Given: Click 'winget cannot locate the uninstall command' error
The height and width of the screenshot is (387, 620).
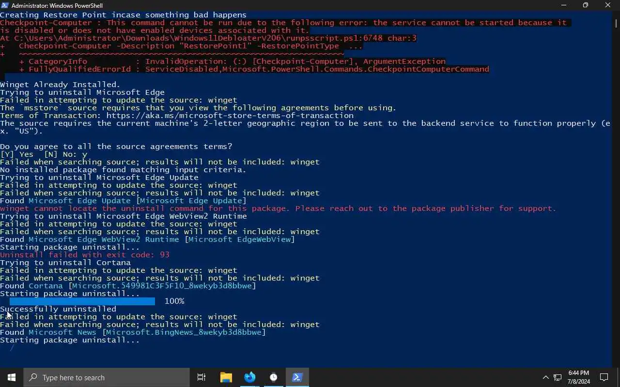Looking at the screenshot, I should pyautogui.click(x=278, y=208).
